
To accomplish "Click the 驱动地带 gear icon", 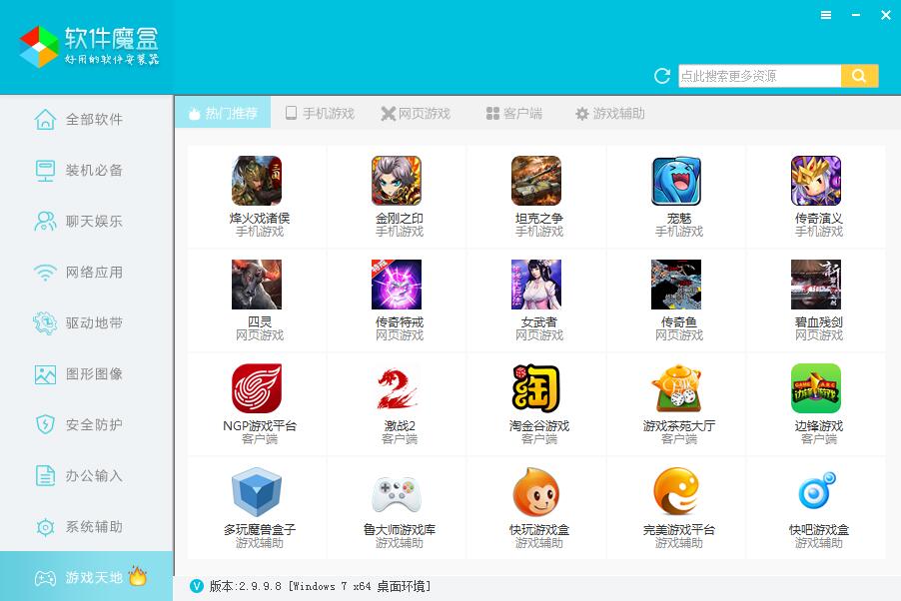I will coord(45,322).
